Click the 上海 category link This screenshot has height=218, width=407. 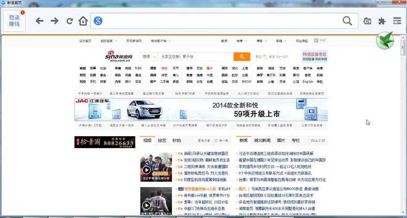point(245,68)
